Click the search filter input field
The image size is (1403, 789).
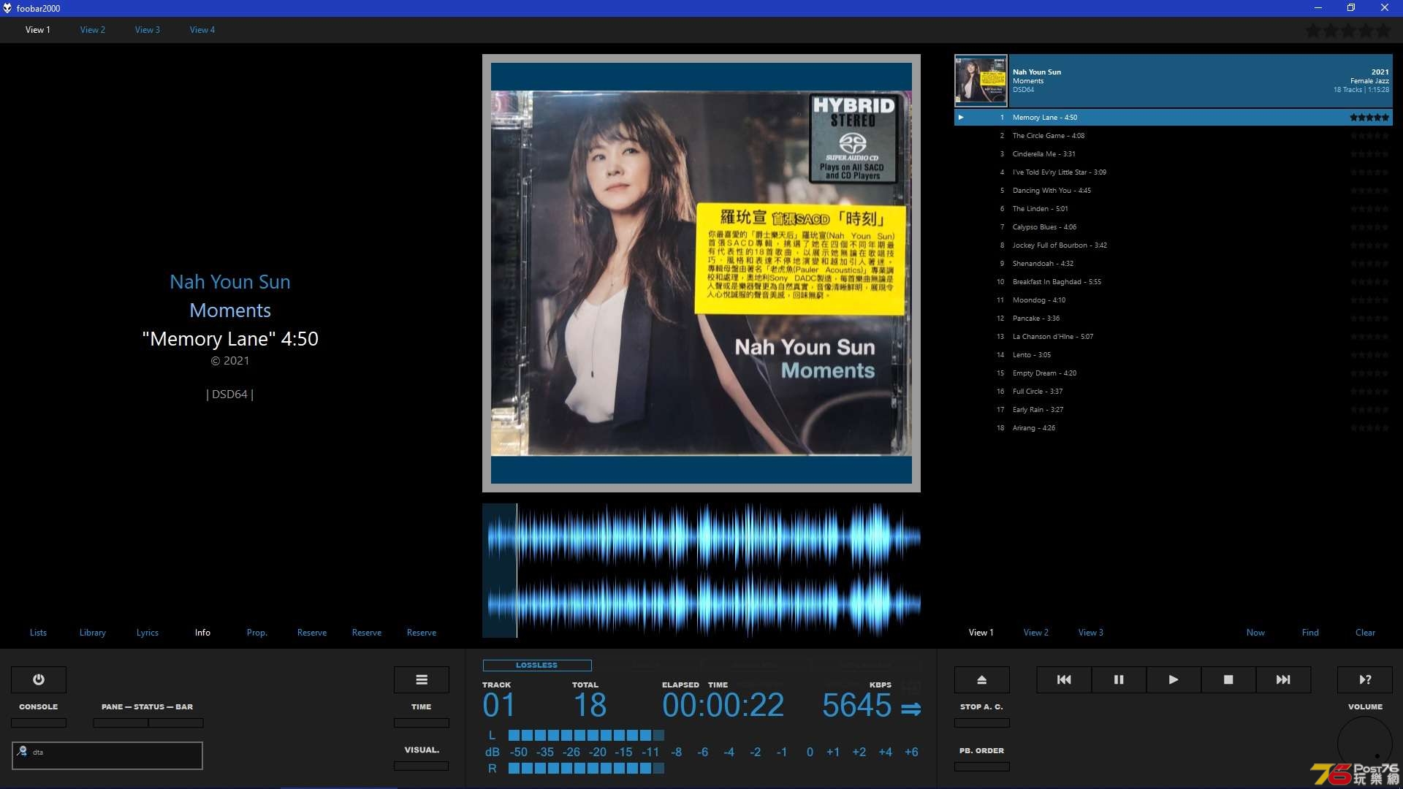[x=107, y=755]
